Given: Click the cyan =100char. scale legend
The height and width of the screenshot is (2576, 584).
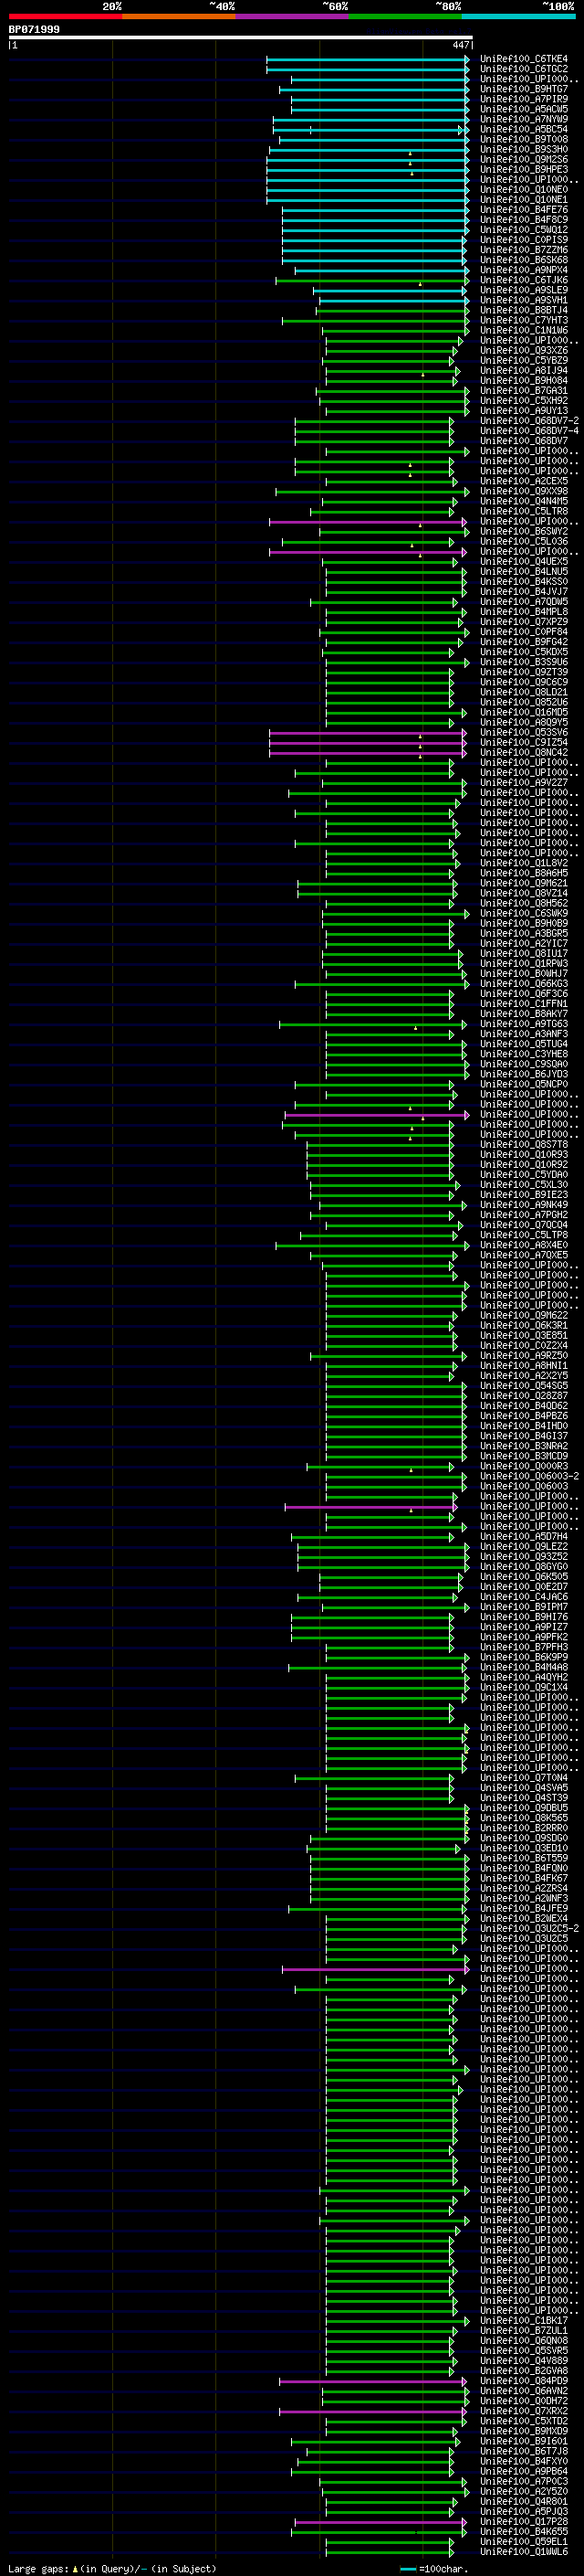Looking at the screenshot, I should tap(433, 2568).
